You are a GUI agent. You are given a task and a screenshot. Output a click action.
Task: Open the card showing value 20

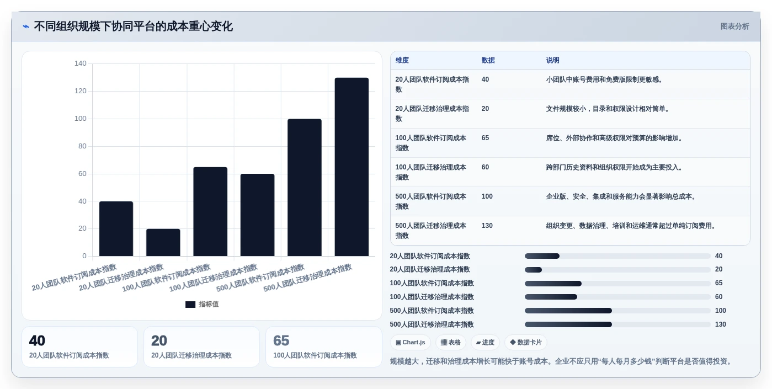click(x=201, y=347)
